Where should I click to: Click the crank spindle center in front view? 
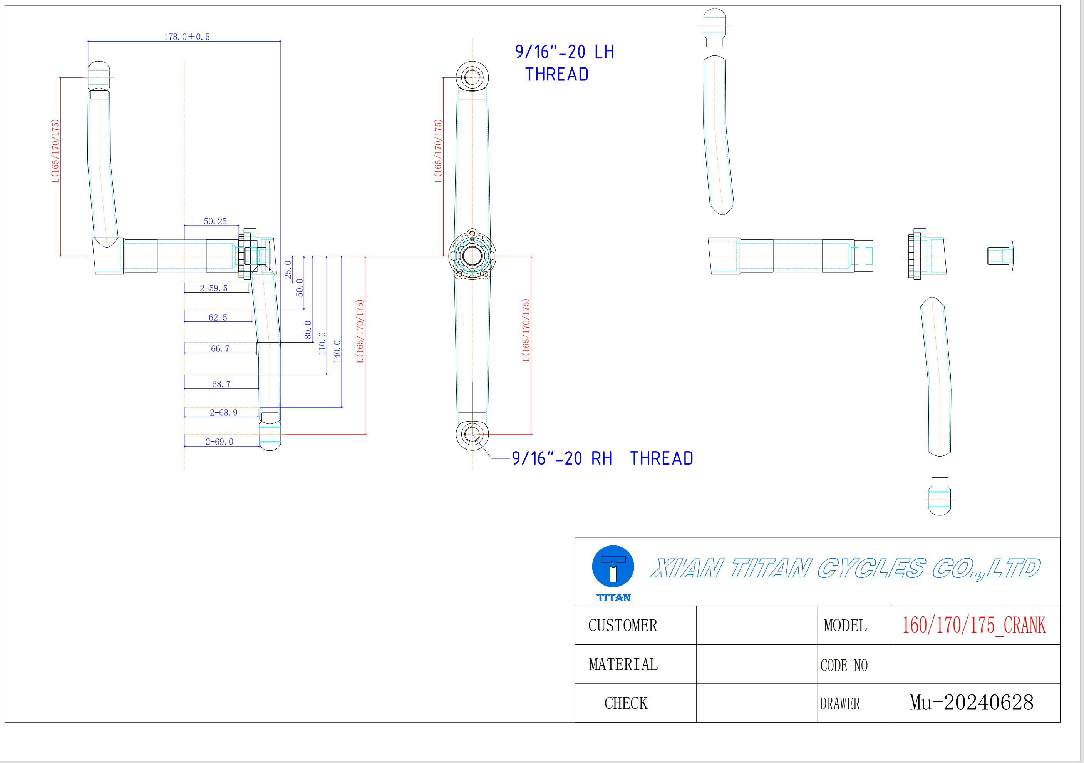pyautogui.click(x=472, y=256)
